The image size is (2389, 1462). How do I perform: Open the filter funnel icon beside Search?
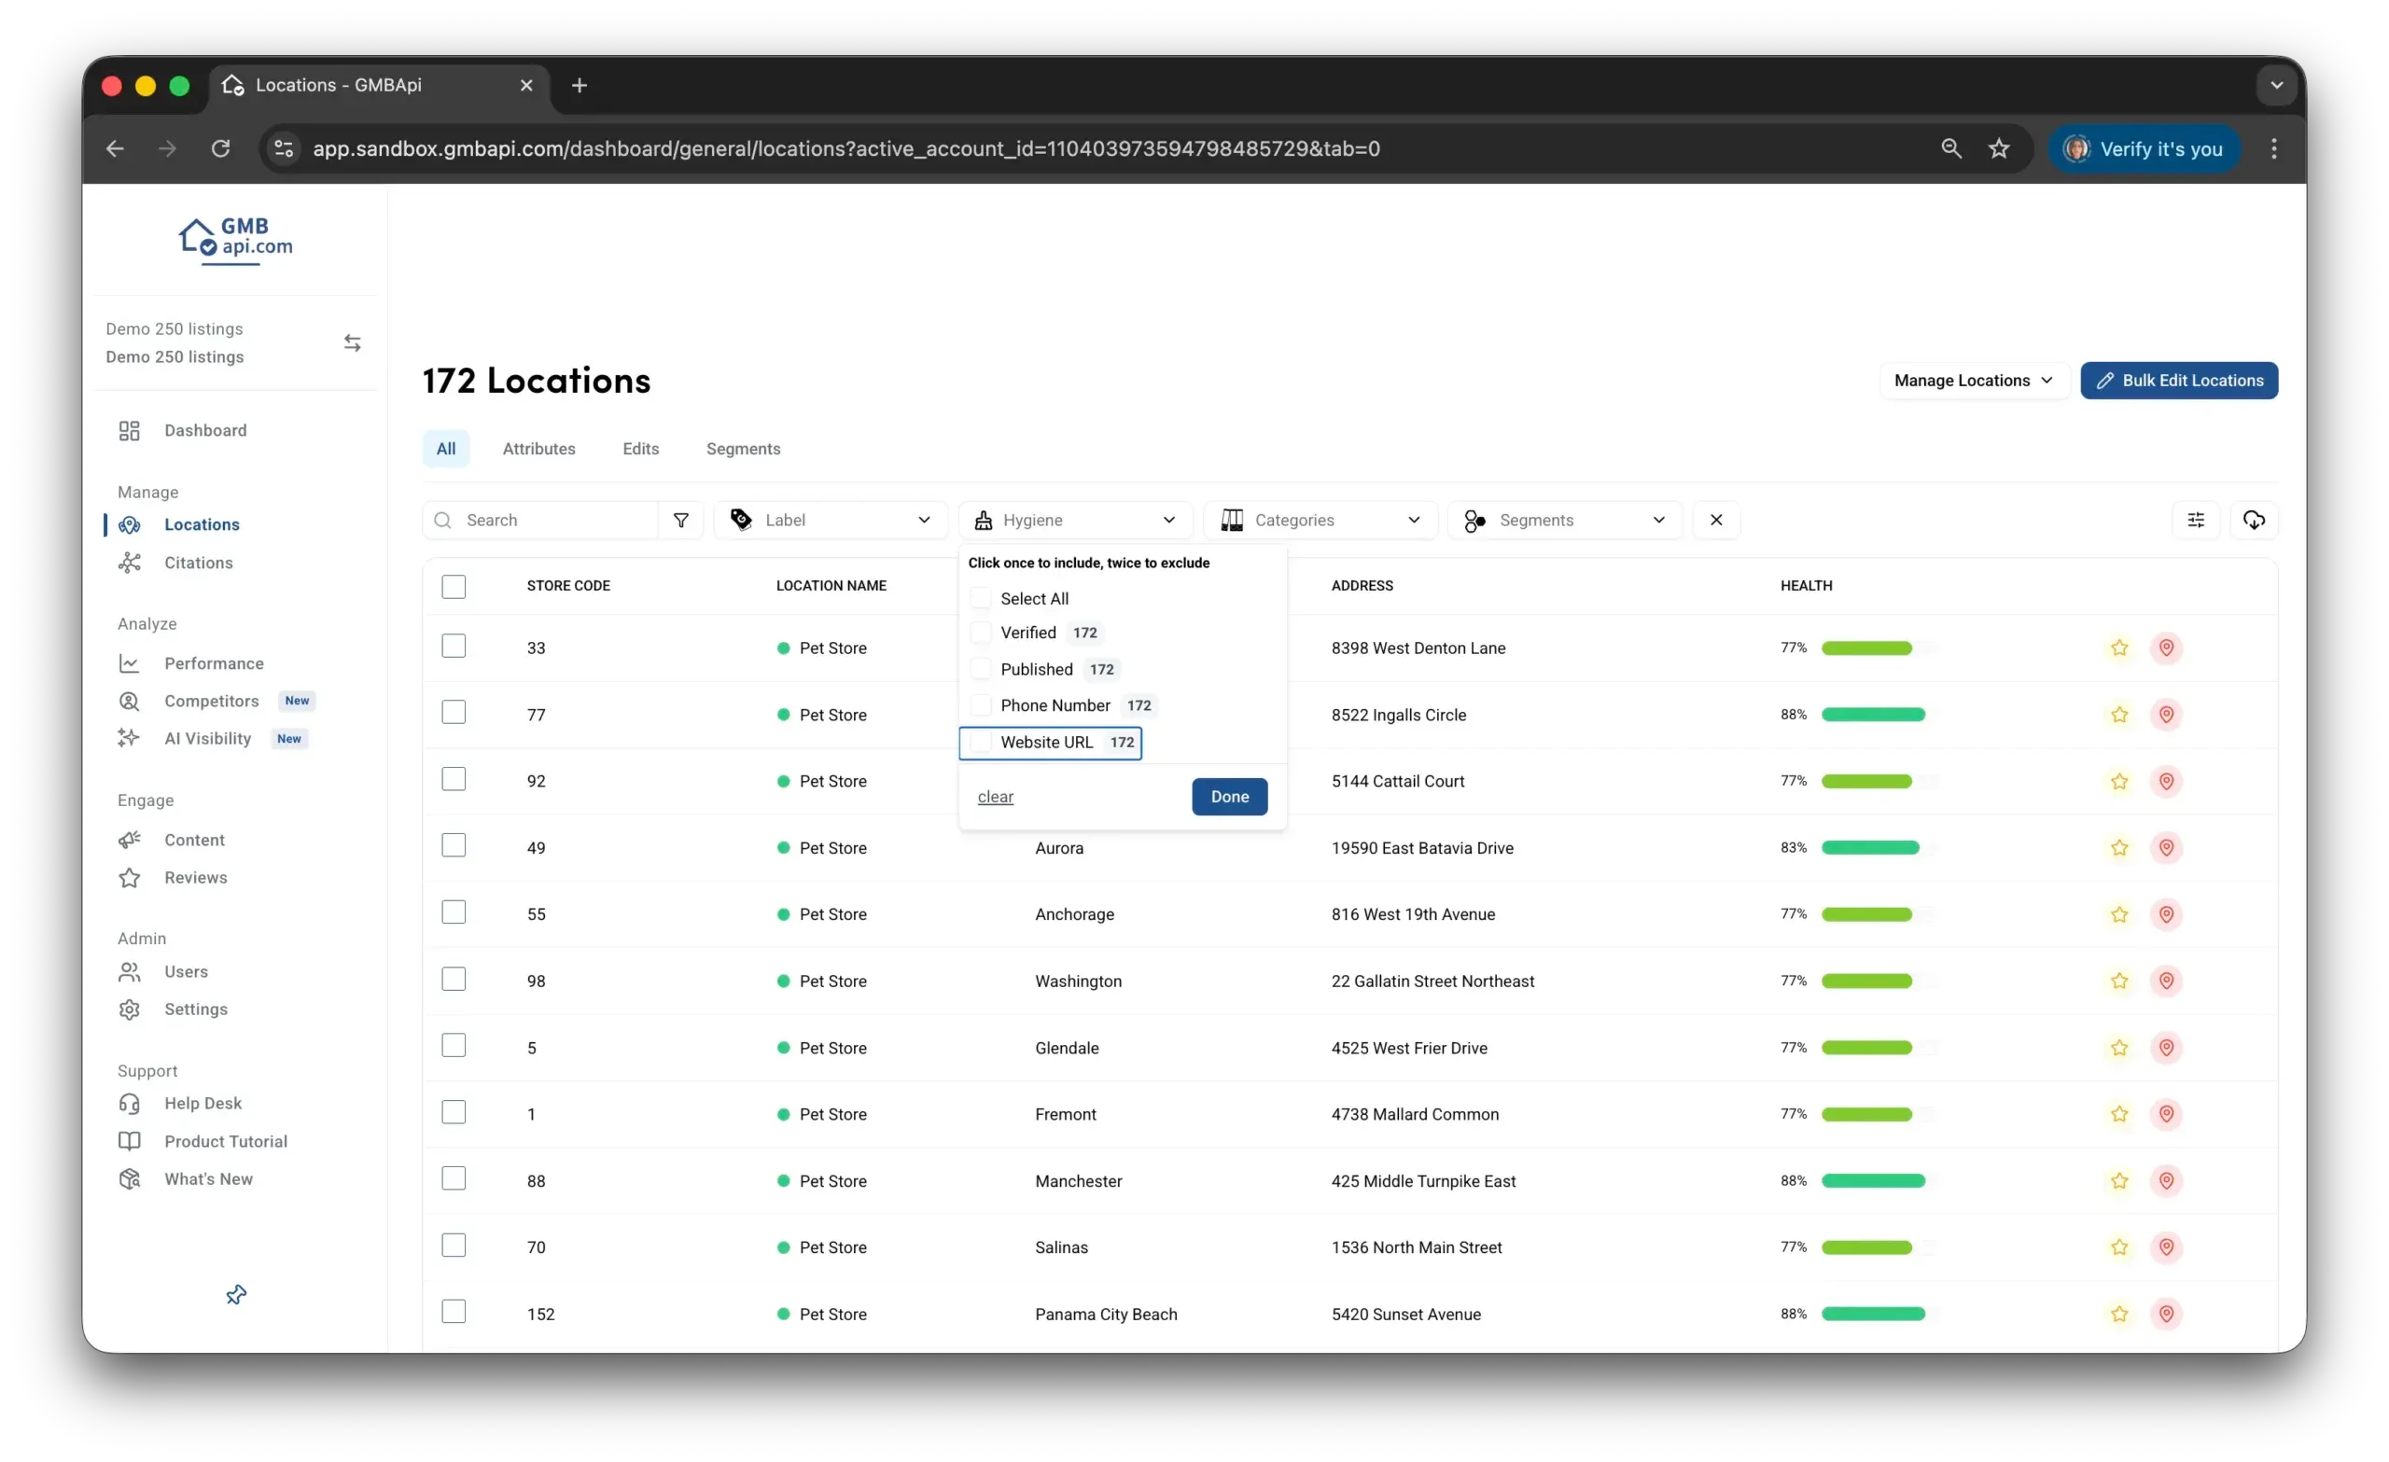tap(680, 521)
